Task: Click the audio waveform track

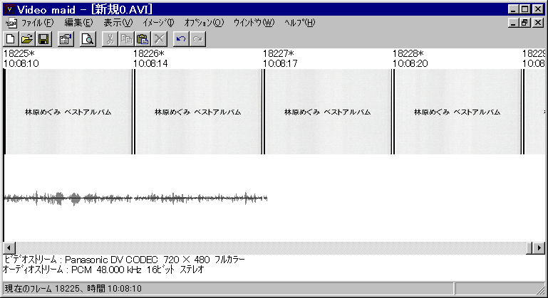Action: (135, 198)
